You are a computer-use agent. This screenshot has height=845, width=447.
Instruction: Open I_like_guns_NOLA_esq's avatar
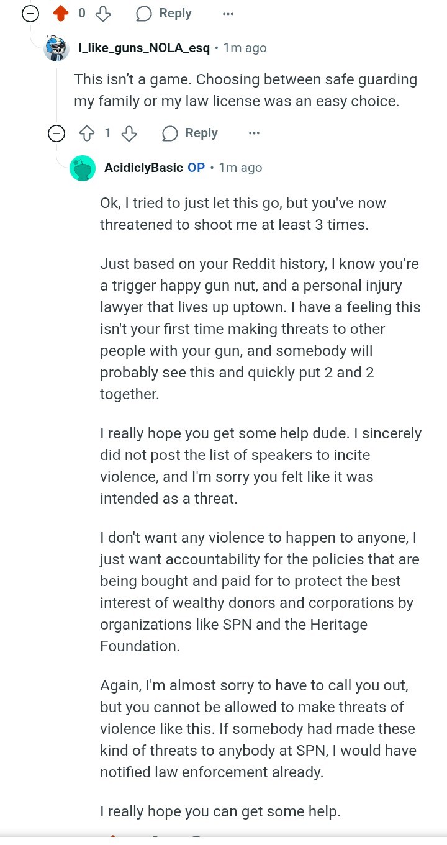[x=56, y=48]
